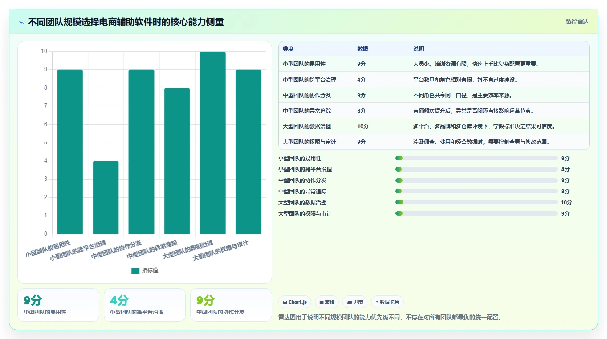Click the short chart bar for 小型团队的跨平台治理

(x=106, y=197)
